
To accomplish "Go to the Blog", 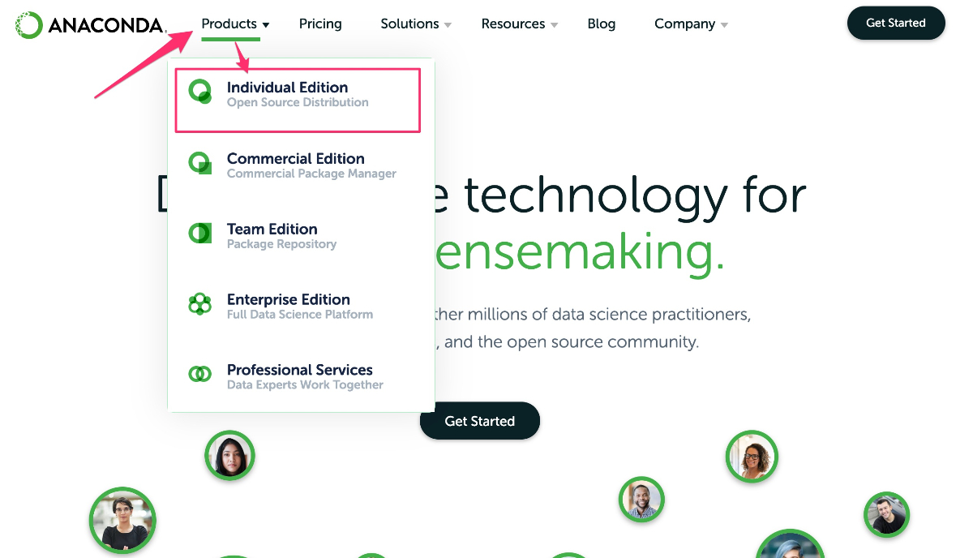I will pyautogui.click(x=601, y=24).
